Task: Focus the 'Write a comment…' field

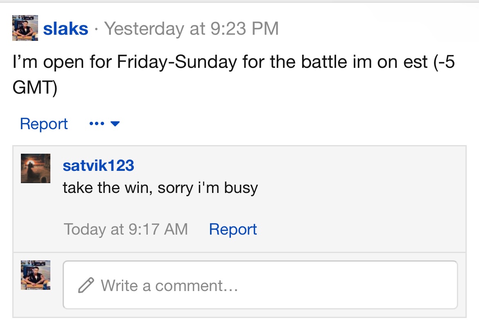Action: (x=260, y=285)
